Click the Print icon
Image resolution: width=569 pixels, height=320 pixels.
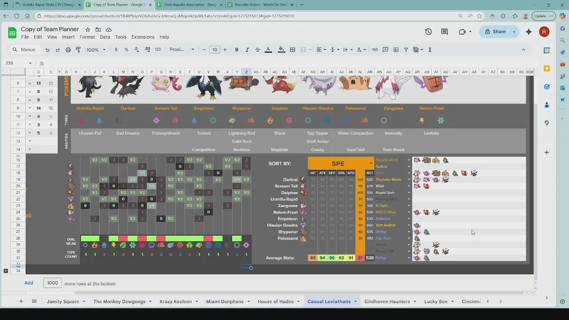(68, 50)
